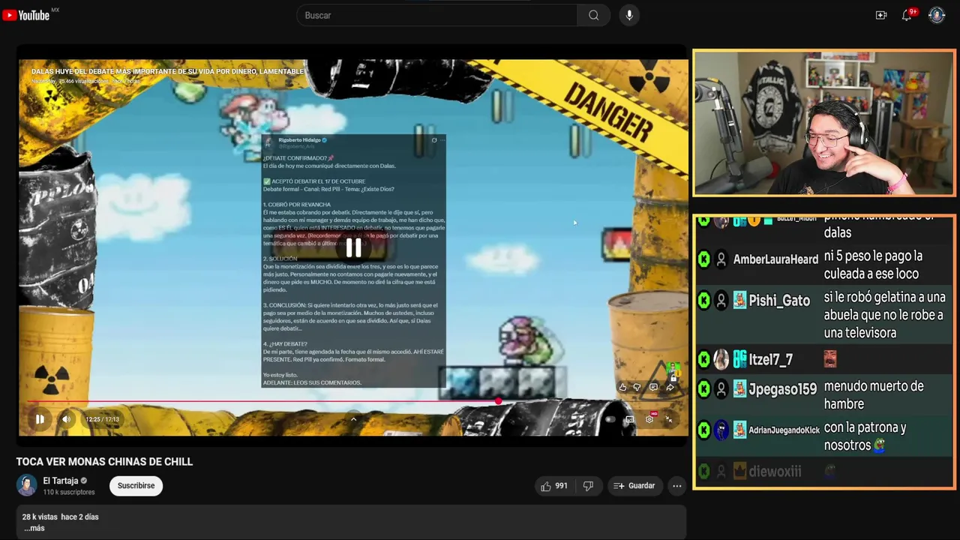Screen dimensions: 960x540
Task: Share via the in-player arrow overlay
Action: [670, 387]
